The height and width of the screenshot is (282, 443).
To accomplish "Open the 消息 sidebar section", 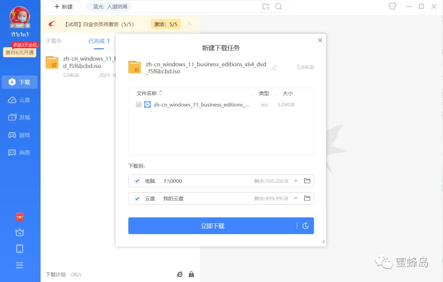I will pos(20,153).
